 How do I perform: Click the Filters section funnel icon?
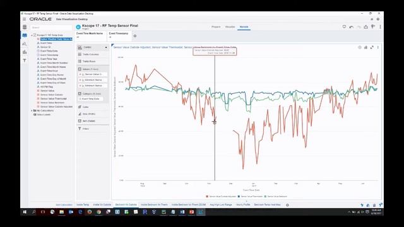(x=80, y=129)
